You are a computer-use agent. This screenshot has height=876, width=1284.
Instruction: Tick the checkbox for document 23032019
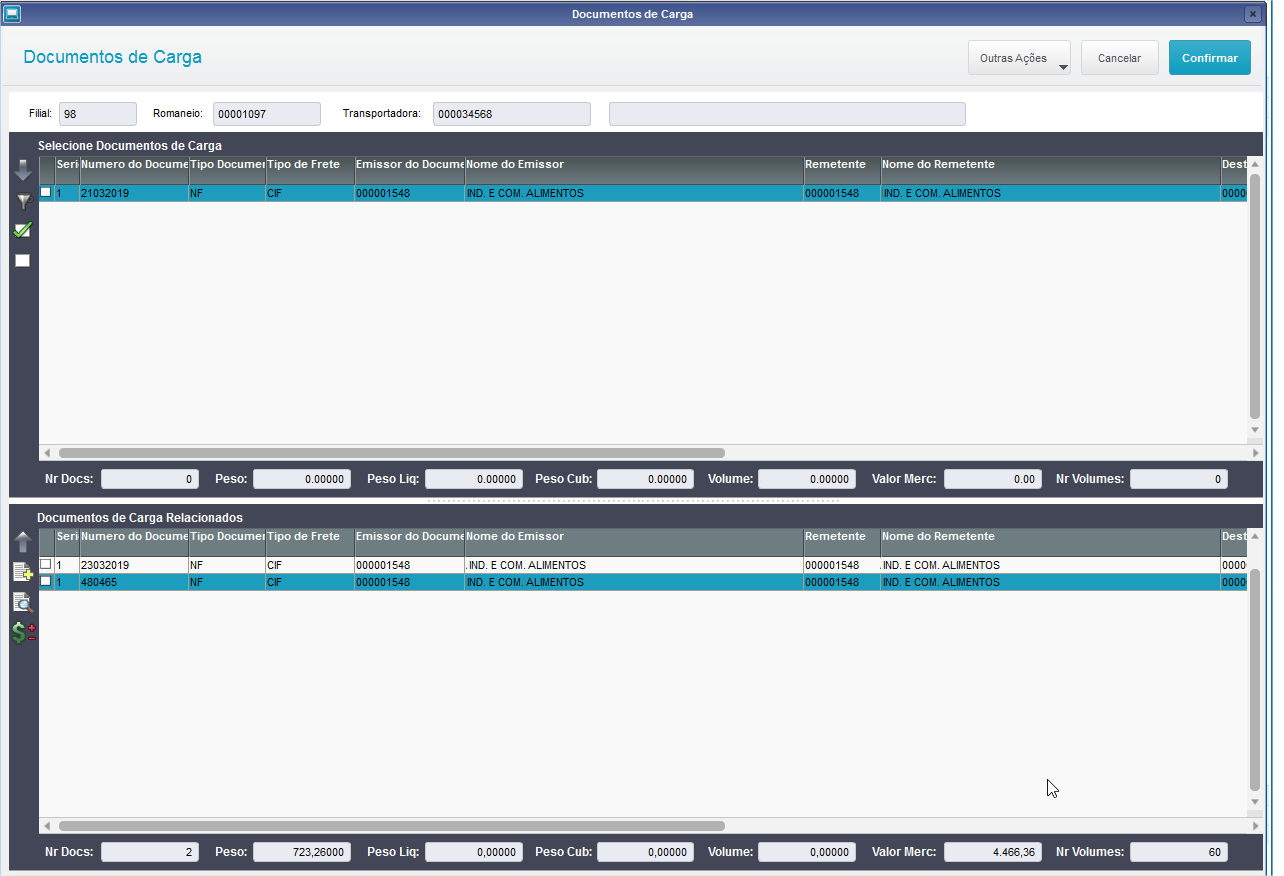click(x=46, y=564)
